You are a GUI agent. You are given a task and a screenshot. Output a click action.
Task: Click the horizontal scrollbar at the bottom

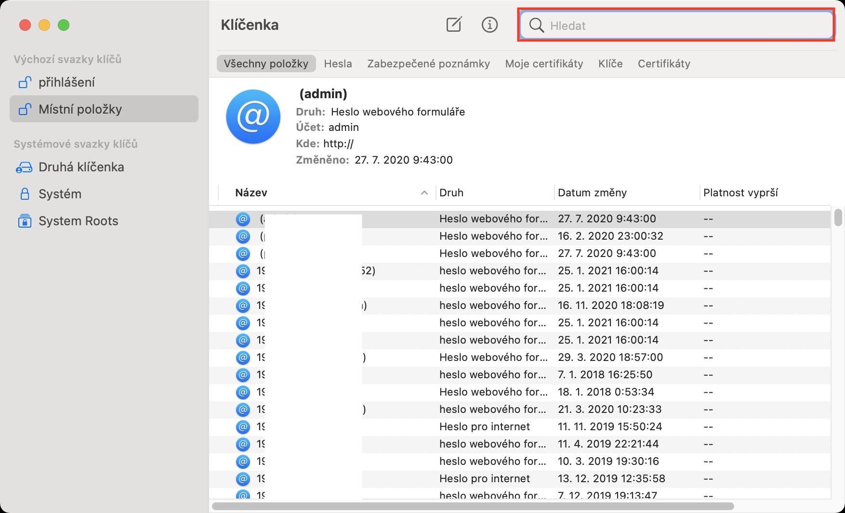472,506
